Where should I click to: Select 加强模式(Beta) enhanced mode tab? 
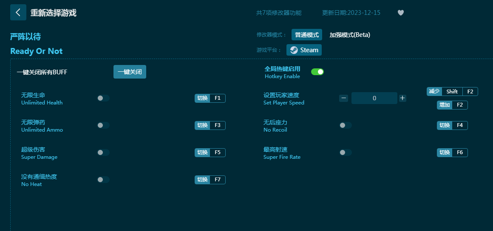pos(350,34)
